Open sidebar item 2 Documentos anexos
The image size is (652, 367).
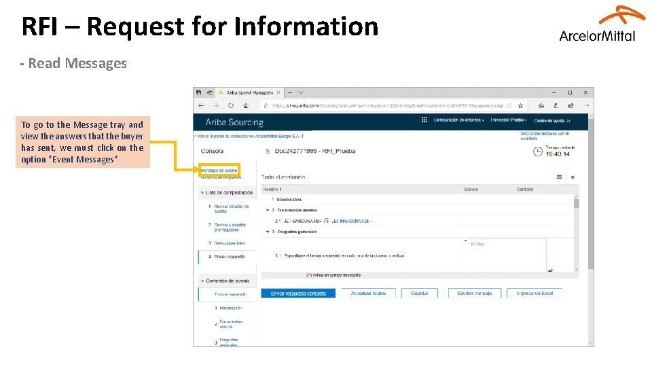[231, 324]
